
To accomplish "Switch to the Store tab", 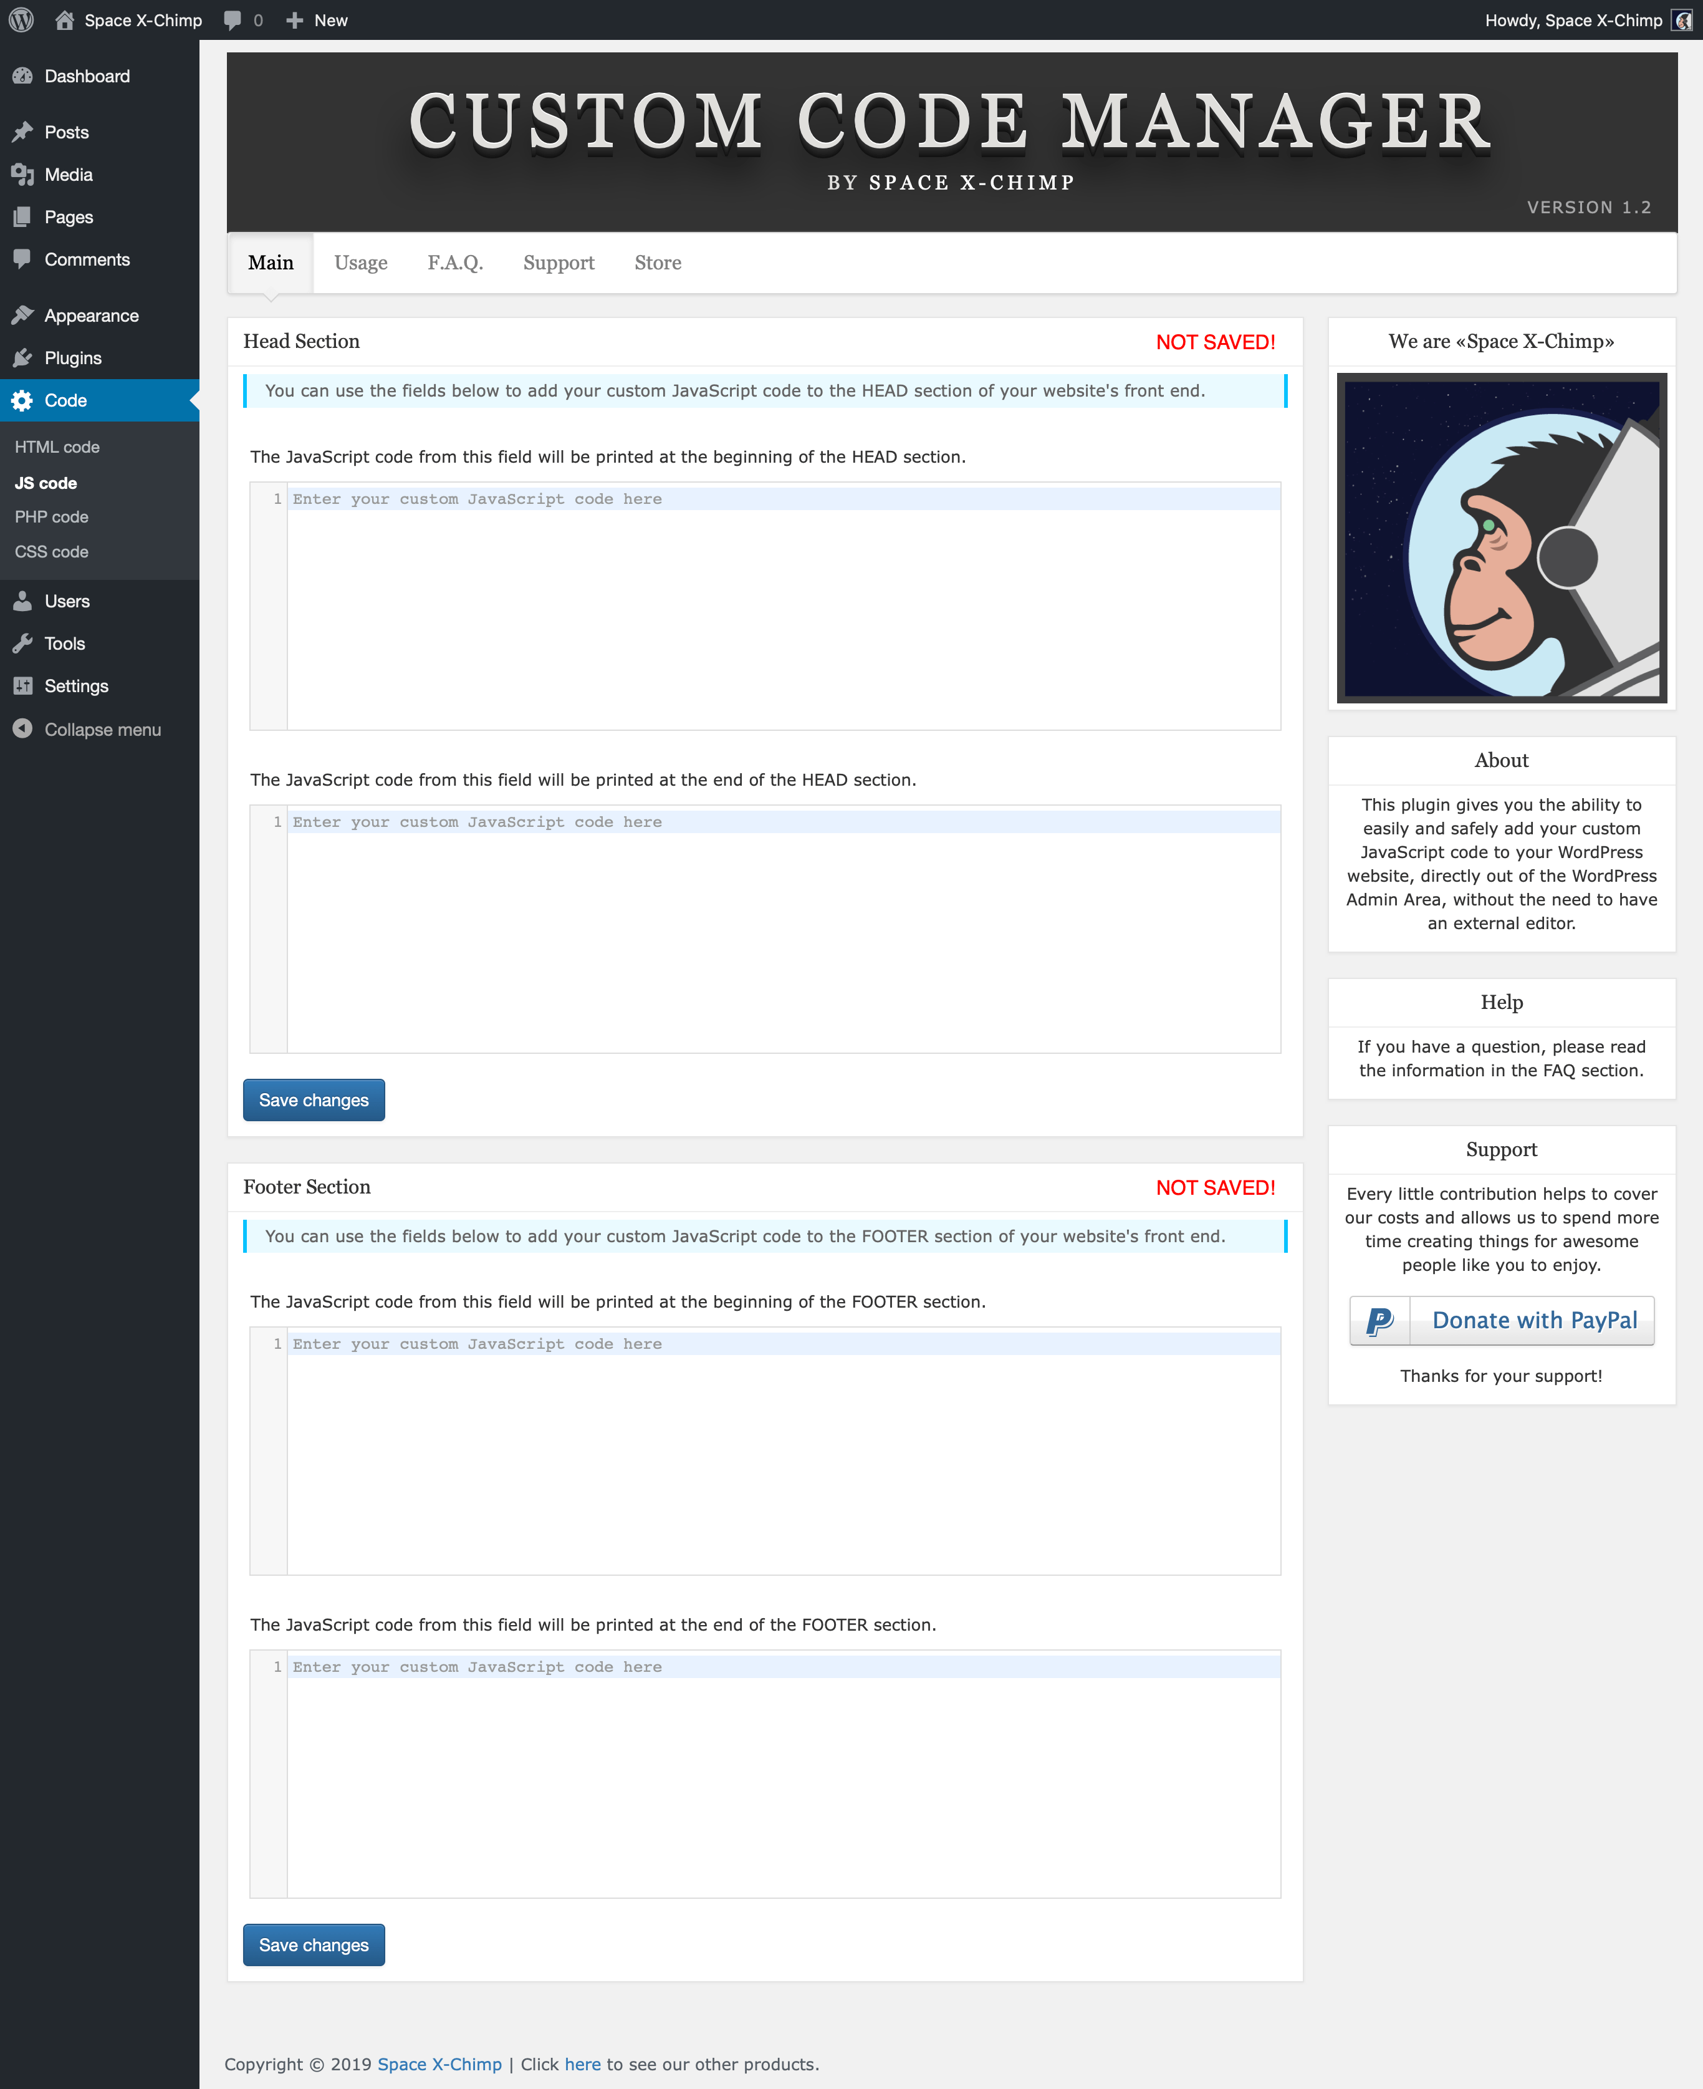I will (657, 262).
